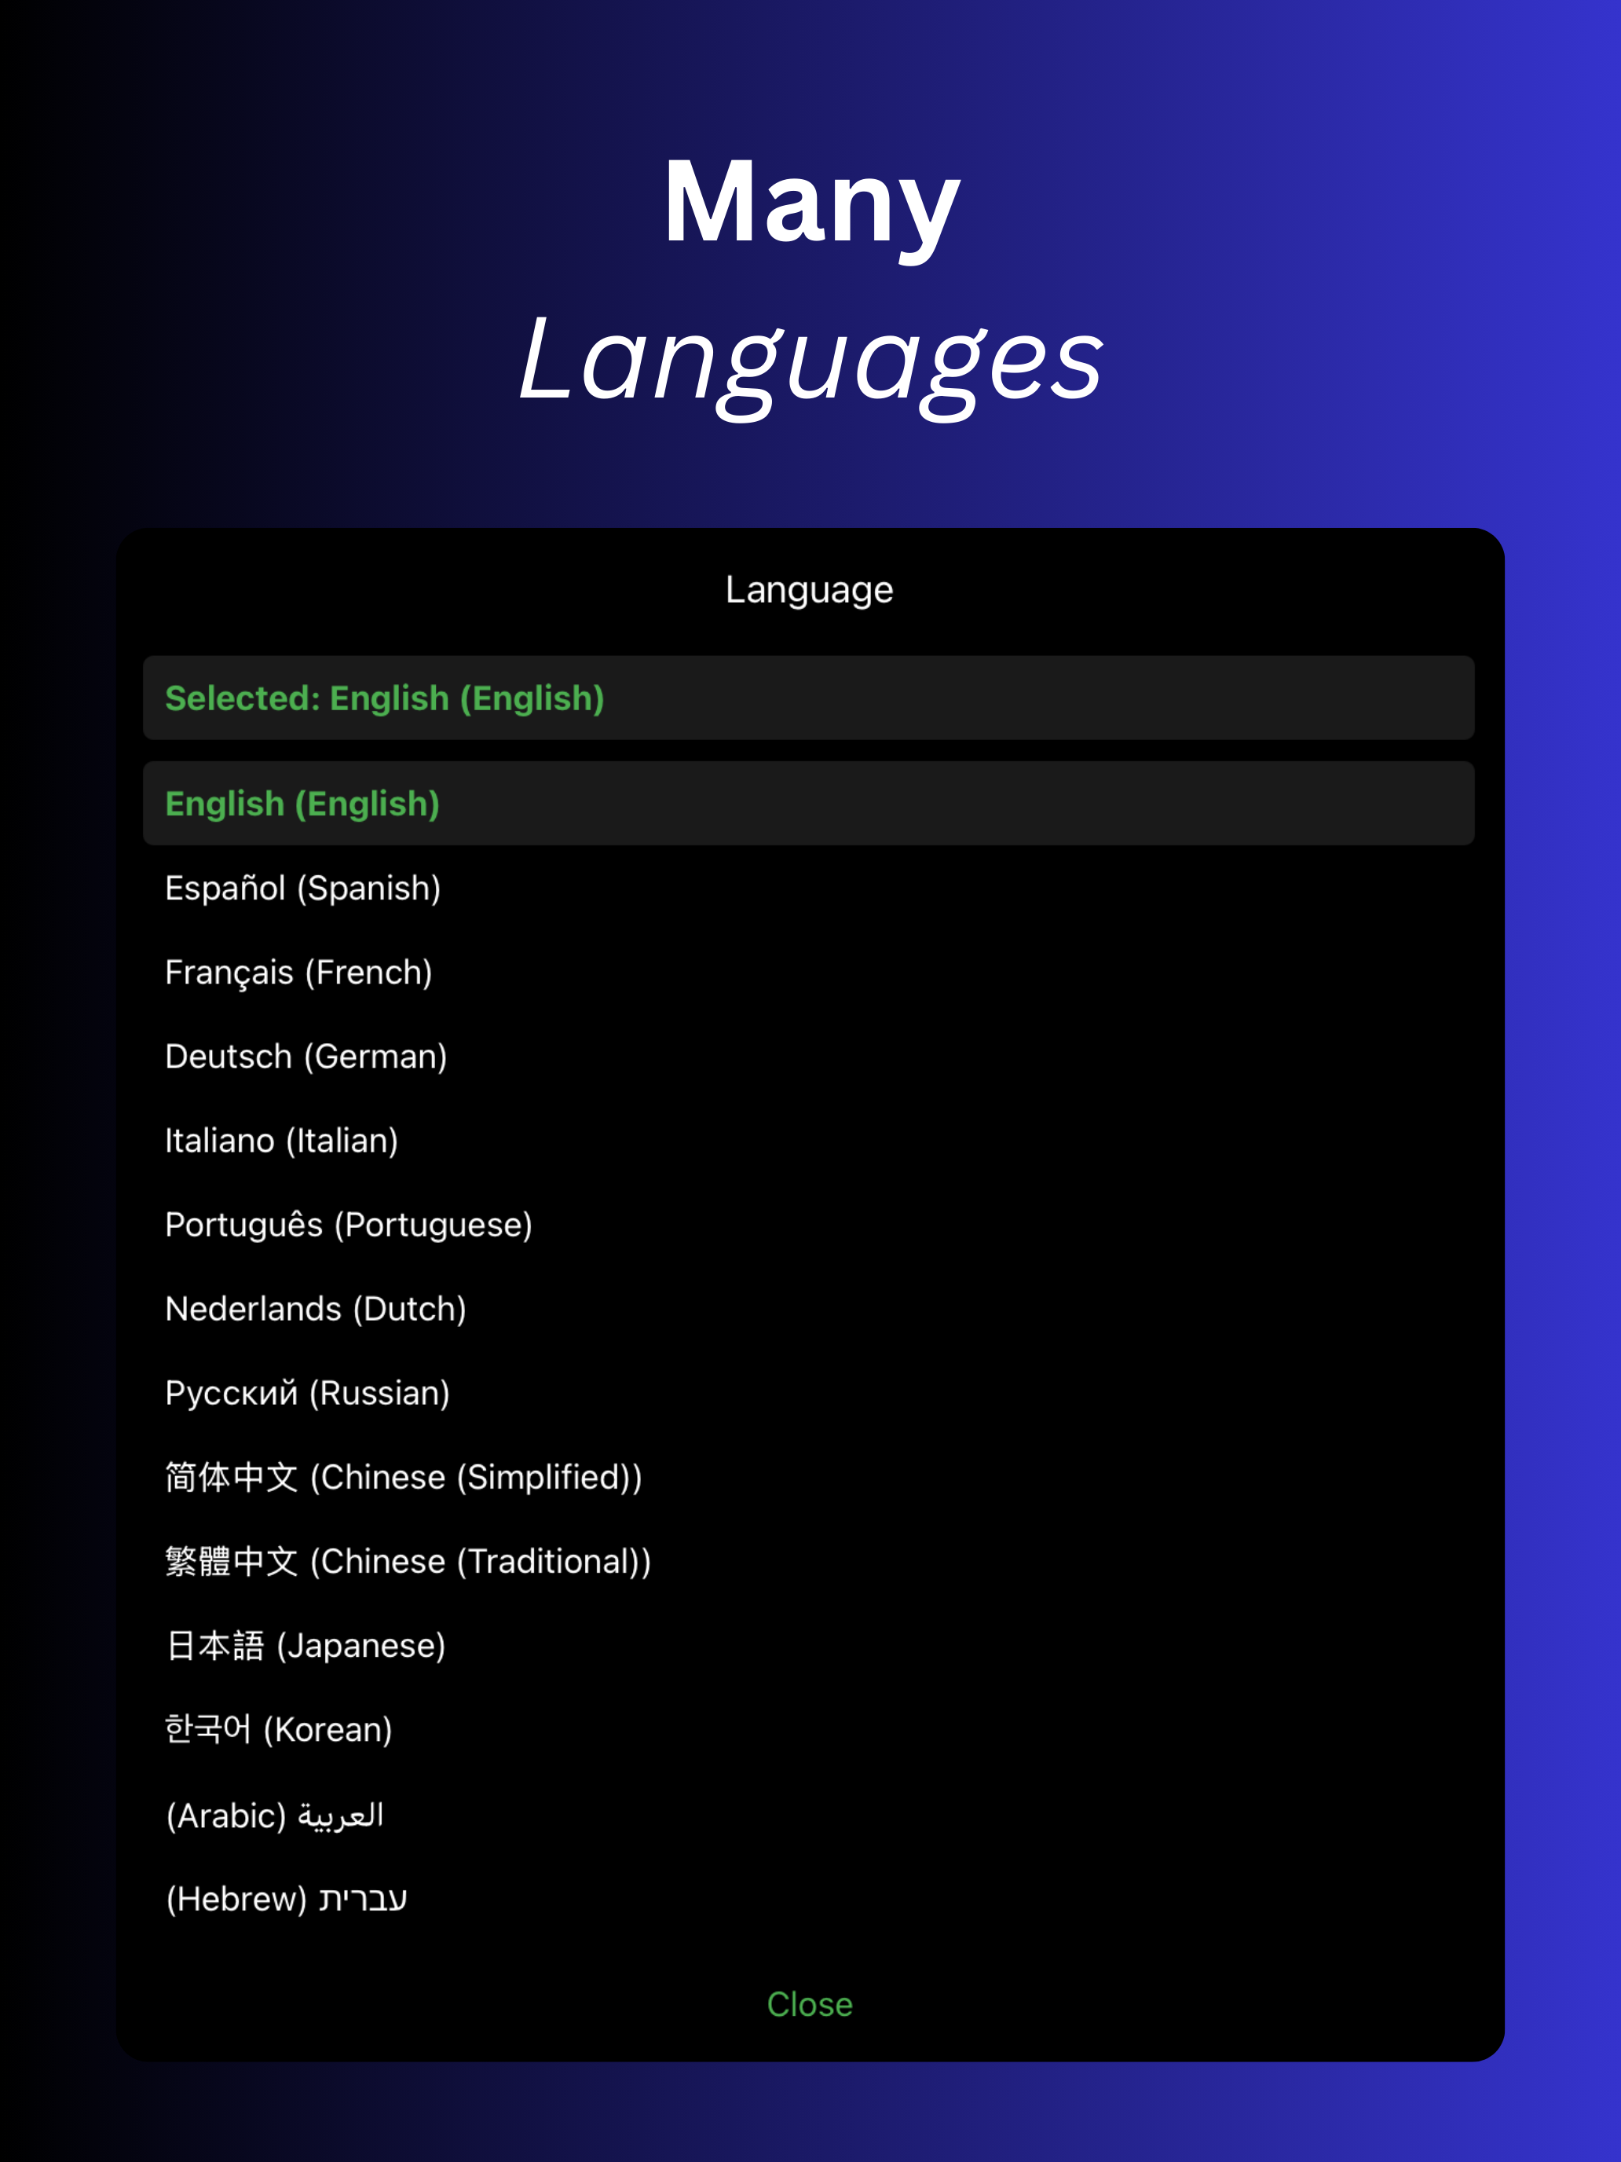Click the 'Selected: English (English)' banner
The height and width of the screenshot is (2162, 1621).
[x=808, y=698]
